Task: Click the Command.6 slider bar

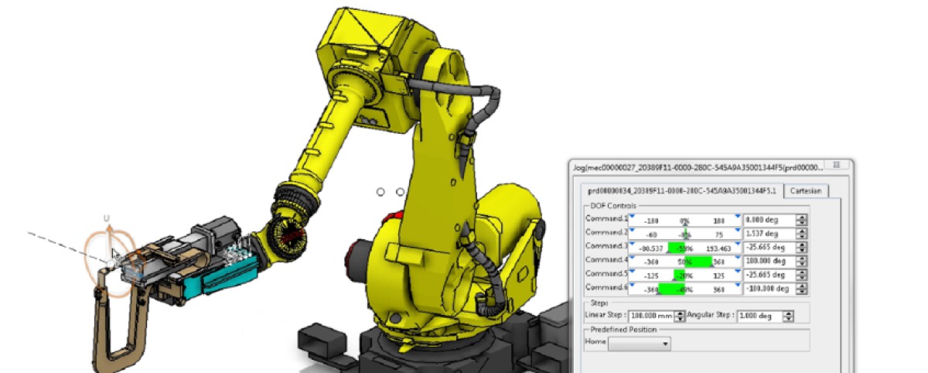Action: pyautogui.click(x=684, y=289)
